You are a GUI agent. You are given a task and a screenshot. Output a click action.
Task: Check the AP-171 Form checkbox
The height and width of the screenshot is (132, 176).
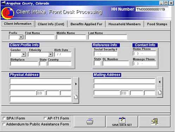click(x=45, y=118)
